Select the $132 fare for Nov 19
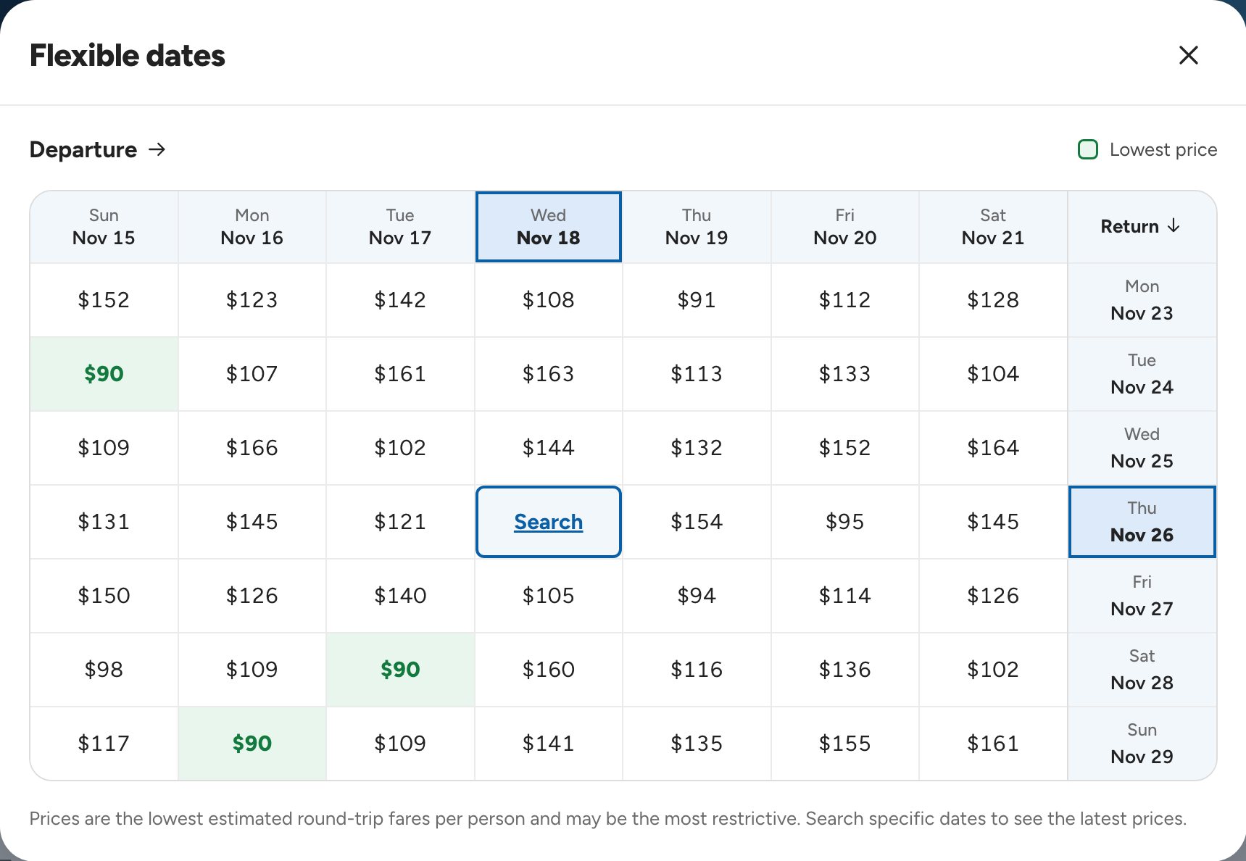This screenshot has height=861, width=1246. 697,448
